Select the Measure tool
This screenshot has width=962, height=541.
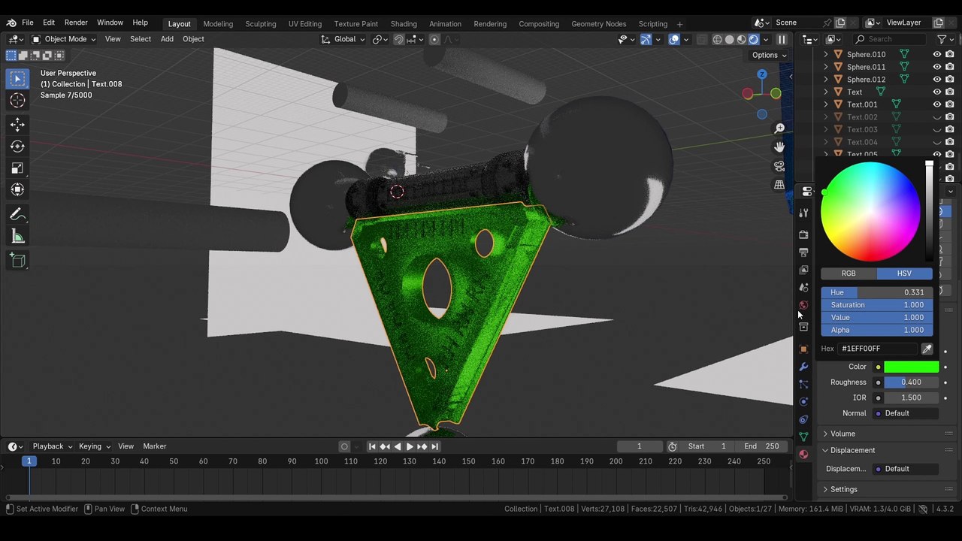(x=18, y=237)
